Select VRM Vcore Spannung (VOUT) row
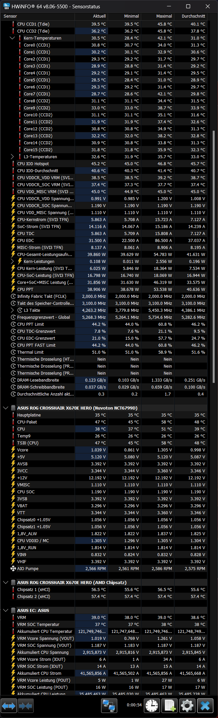The width and height of the screenshot is (218, 718). coord(104,638)
